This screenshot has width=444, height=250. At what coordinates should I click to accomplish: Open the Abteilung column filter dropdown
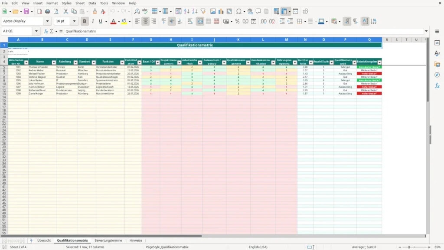point(75,62)
